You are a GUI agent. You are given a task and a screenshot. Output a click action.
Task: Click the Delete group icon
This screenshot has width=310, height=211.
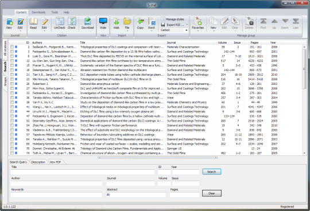point(249,21)
